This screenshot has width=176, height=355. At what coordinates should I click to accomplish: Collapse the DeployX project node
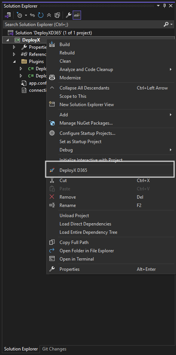pyautogui.click(x=7, y=40)
